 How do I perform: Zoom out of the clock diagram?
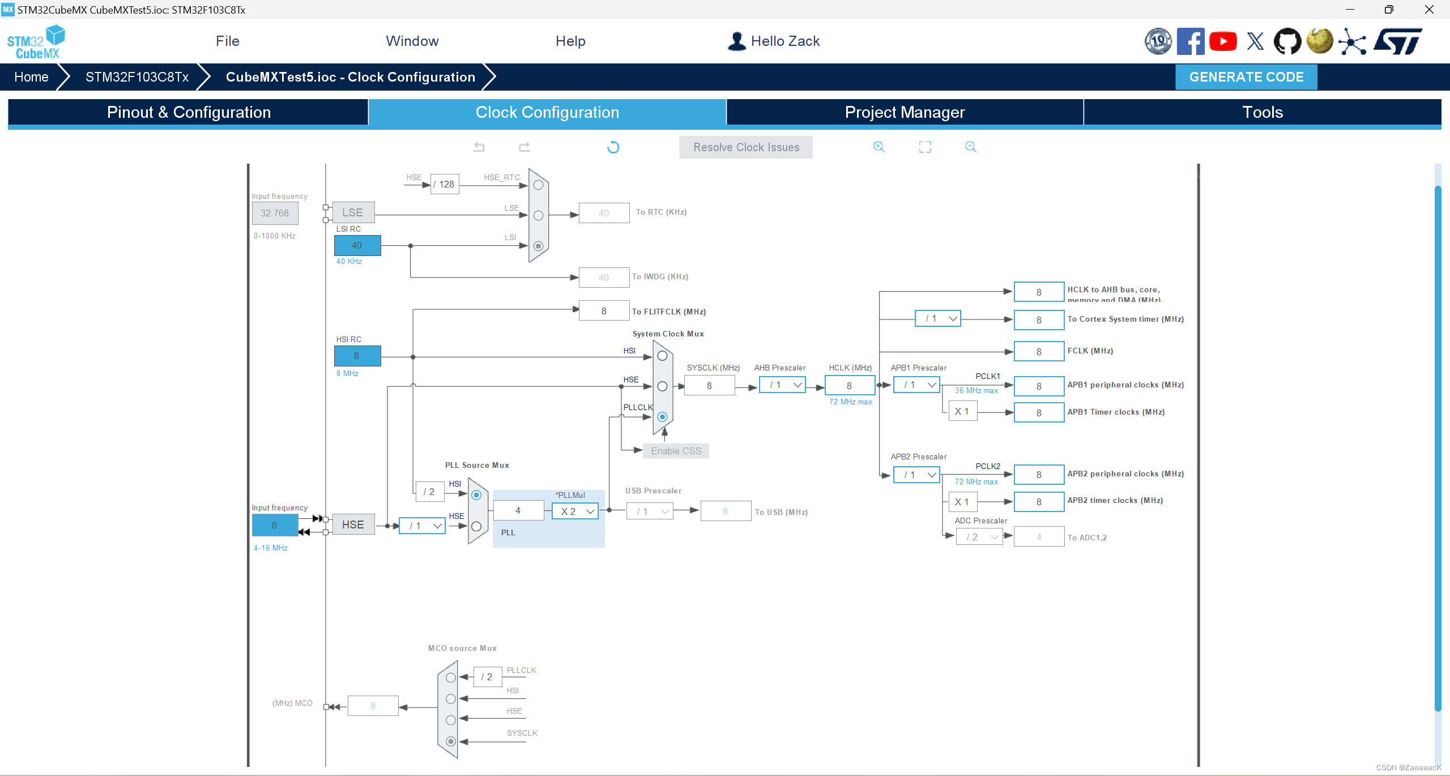[x=971, y=147]
